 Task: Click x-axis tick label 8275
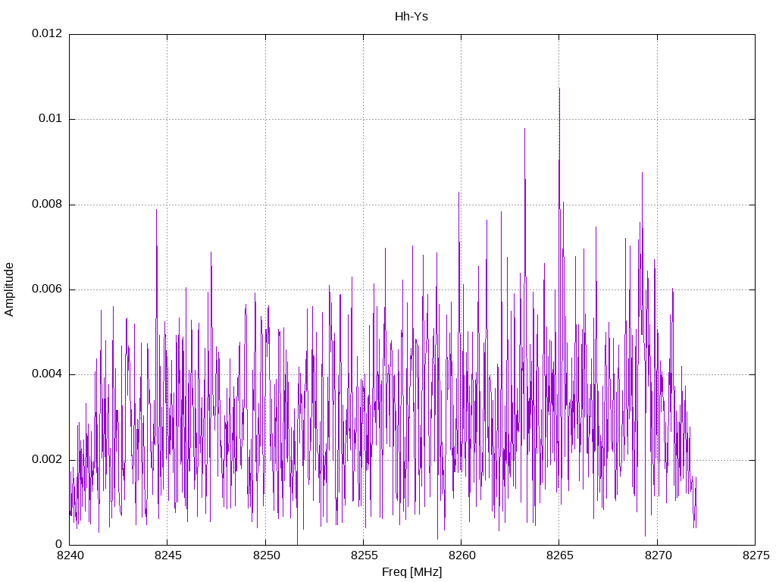756,555
